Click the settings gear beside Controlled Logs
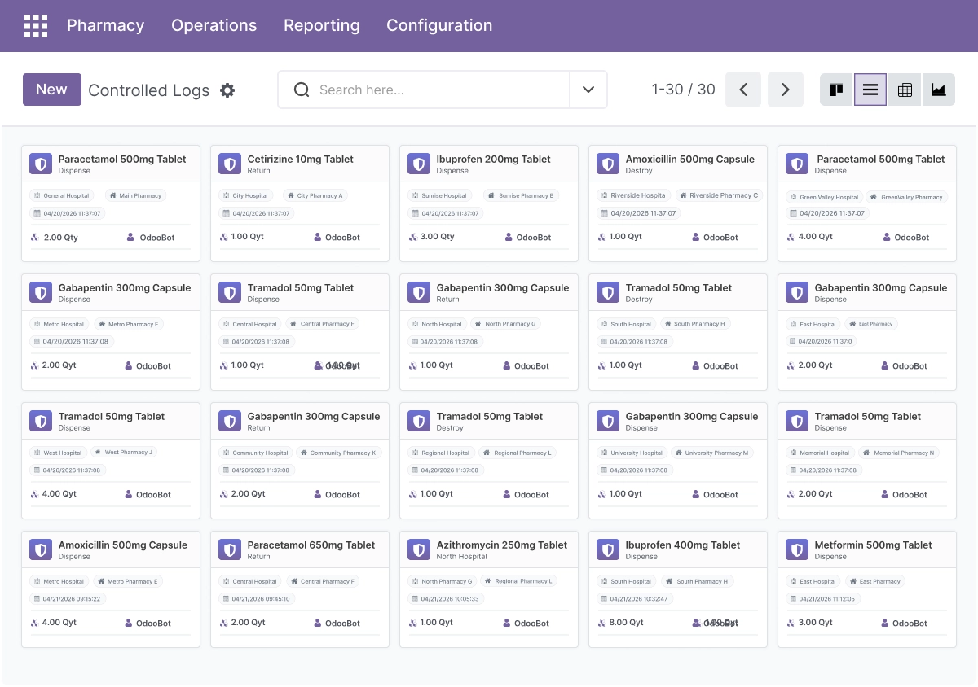 [227, 90]
